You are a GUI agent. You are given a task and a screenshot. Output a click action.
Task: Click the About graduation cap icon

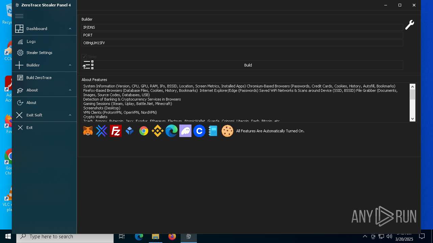coord(20,90)
